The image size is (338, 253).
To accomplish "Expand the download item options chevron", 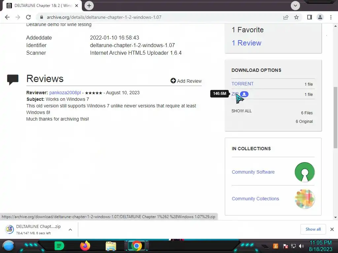I will point(70,230).
